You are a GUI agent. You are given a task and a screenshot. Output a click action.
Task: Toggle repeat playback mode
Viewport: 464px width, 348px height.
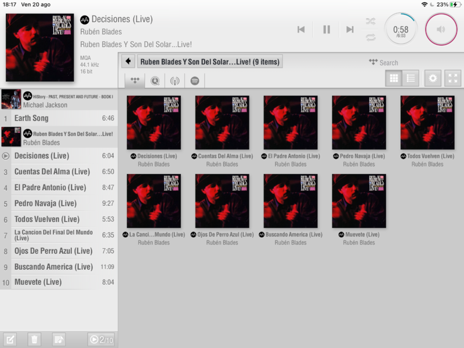pyautogui.click(x=371, y=37)
